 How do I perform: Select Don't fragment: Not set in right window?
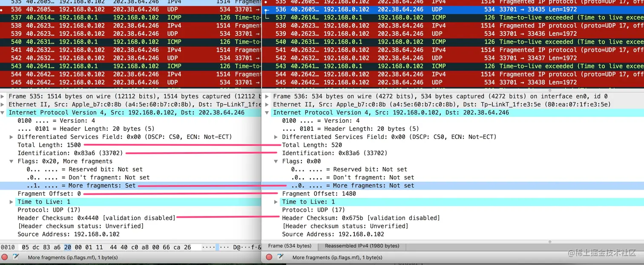[353, 177]
